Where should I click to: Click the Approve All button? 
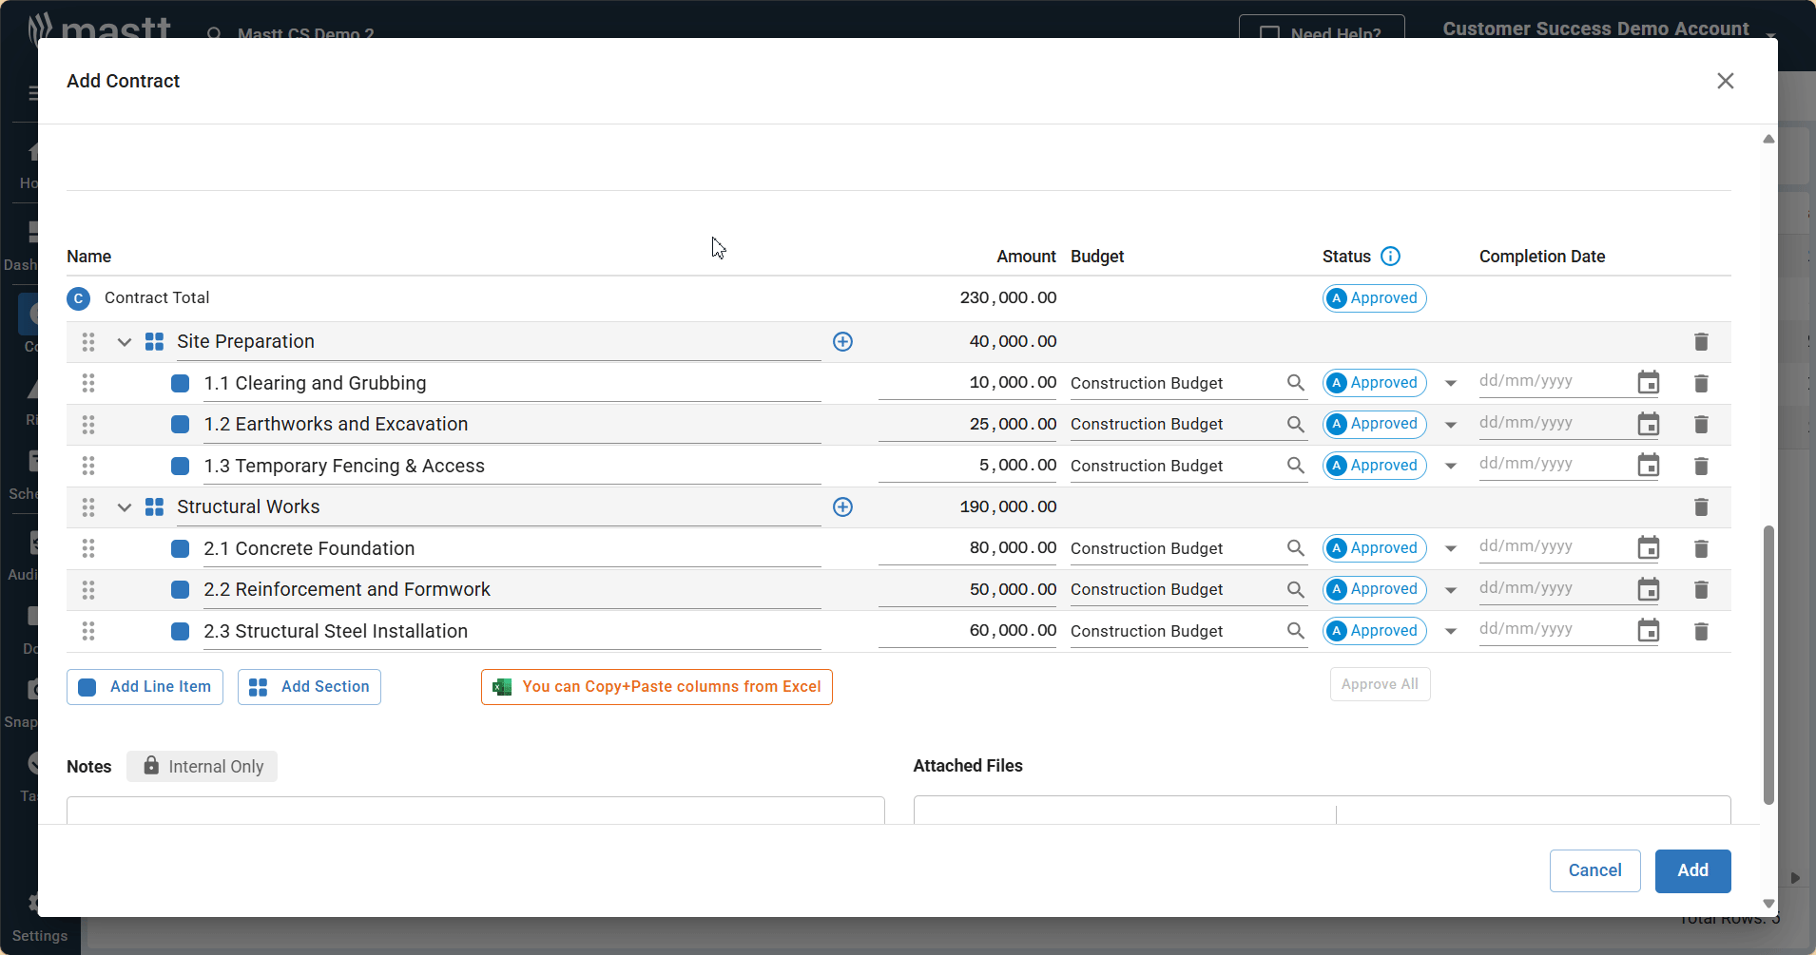[1379, 683]
